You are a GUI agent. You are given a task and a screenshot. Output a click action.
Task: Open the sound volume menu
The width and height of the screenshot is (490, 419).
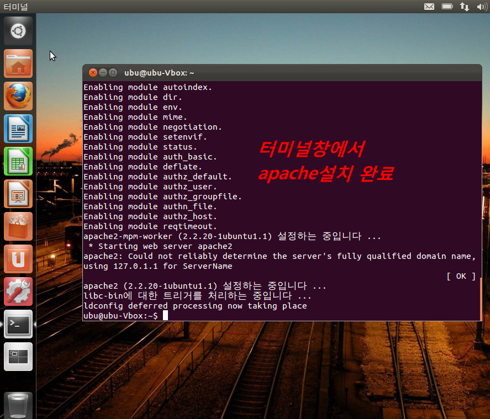coord(480,7)
